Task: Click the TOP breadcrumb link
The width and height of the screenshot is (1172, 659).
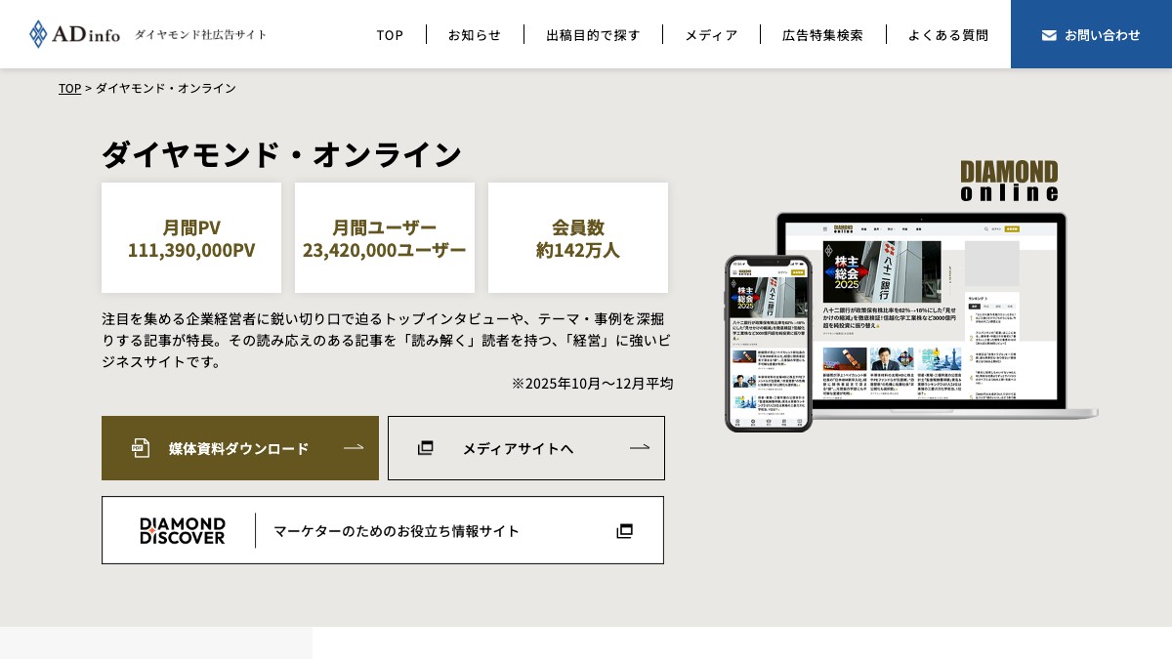Action: tap(69, 88)
